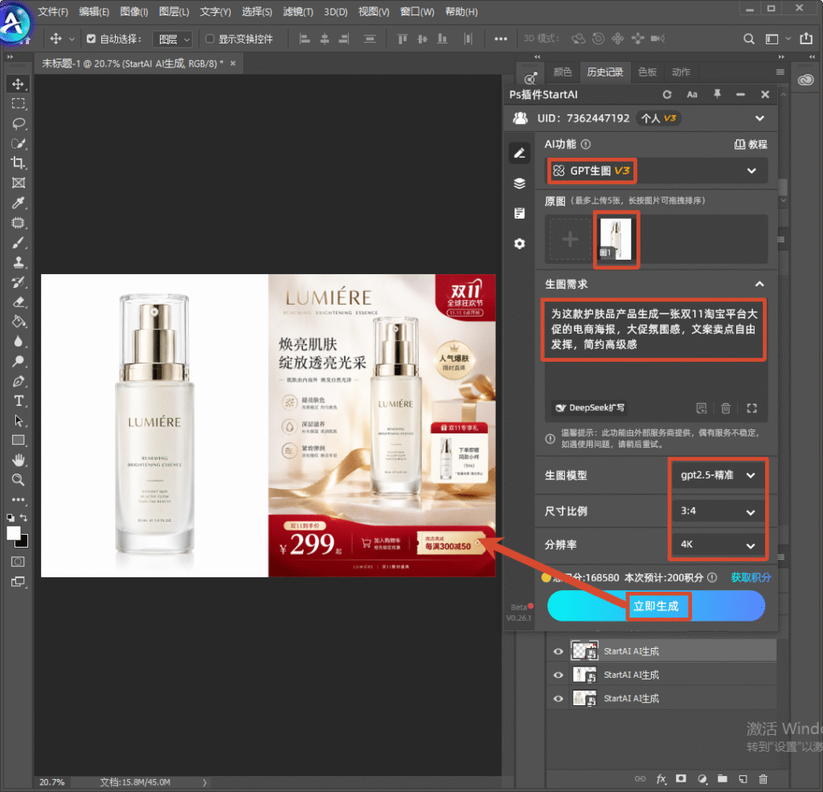The height and width of the screenshot is (792, 823).
Task: Click the DeepSeek扩写 button
Action: pyautogui.click(x=590, y=408)
